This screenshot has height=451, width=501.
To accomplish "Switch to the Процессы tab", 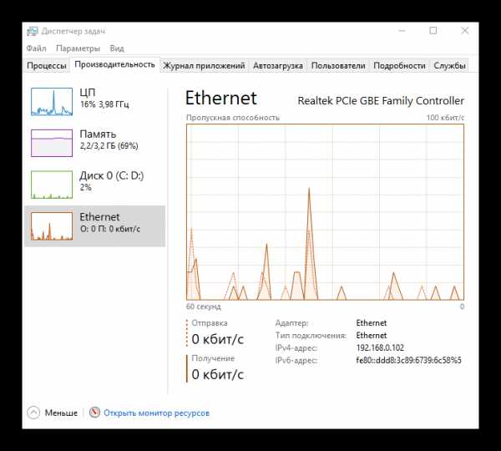I will pos(47,65).
